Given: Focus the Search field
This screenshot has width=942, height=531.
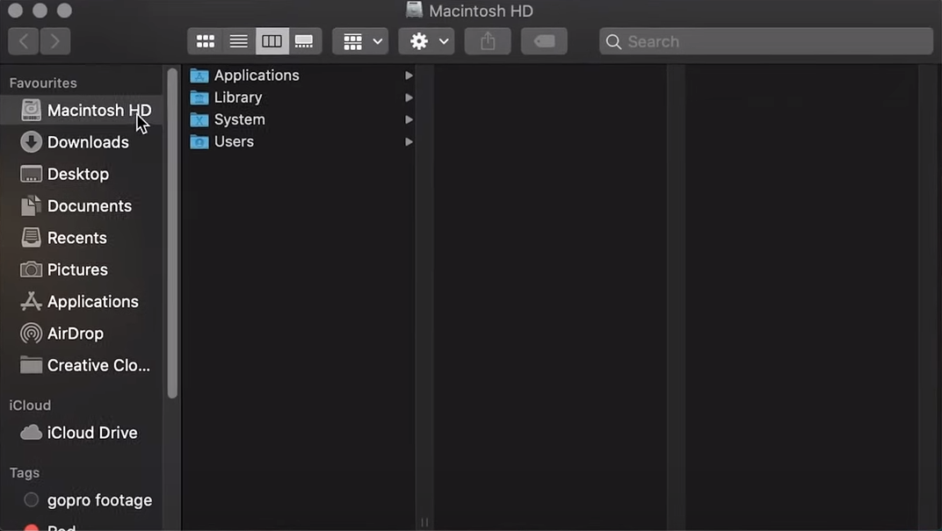Looking at the screenshot, I should click(x=766, y=41).
